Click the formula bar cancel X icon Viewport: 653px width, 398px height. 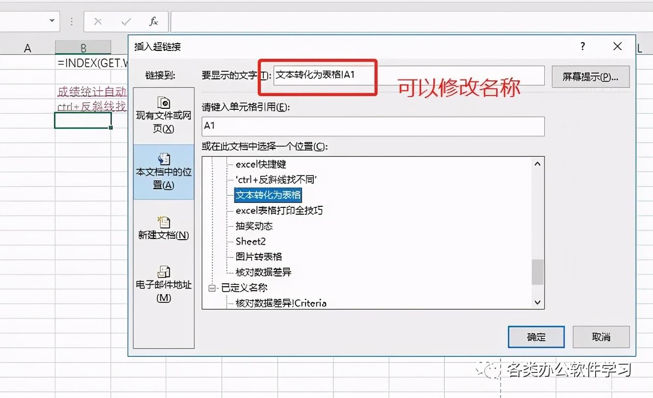(98, 22)
